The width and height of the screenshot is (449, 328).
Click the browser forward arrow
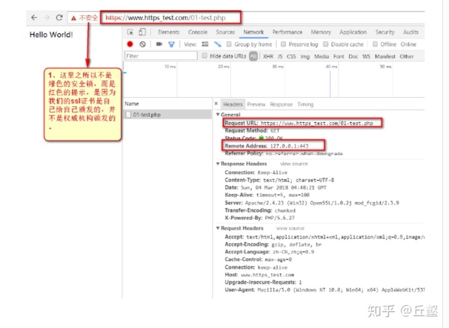point(46,17)
